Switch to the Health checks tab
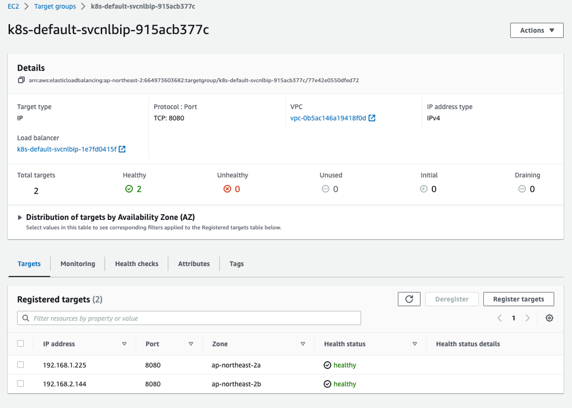The height and width of the screenshot is (408, 572). coord(136,264)
